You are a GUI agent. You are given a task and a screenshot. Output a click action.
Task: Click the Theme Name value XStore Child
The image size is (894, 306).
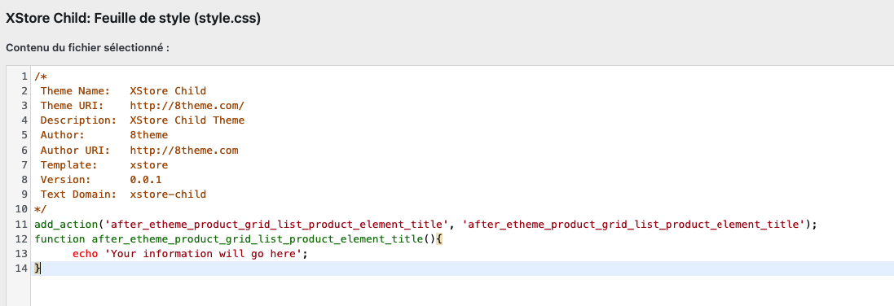(x=168, y=91)
